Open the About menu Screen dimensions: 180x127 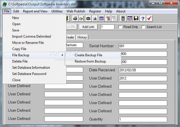(121, 11)
